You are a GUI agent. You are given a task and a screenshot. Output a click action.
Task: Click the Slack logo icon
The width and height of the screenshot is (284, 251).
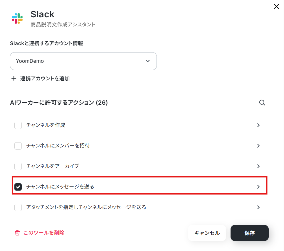pyautogui.click(x=17, y=18)
